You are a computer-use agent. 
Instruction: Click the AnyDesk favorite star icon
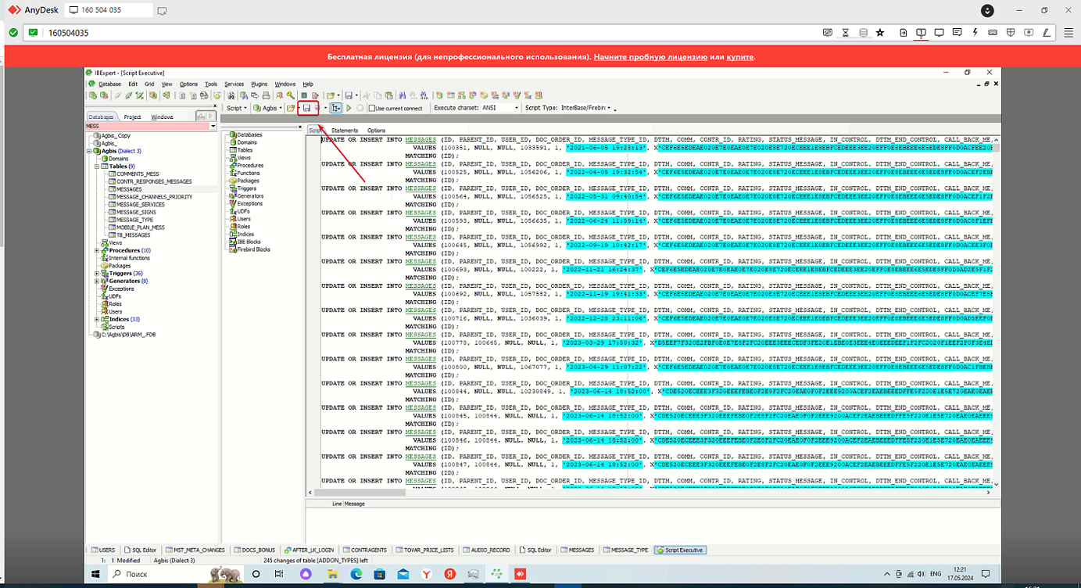880,33
